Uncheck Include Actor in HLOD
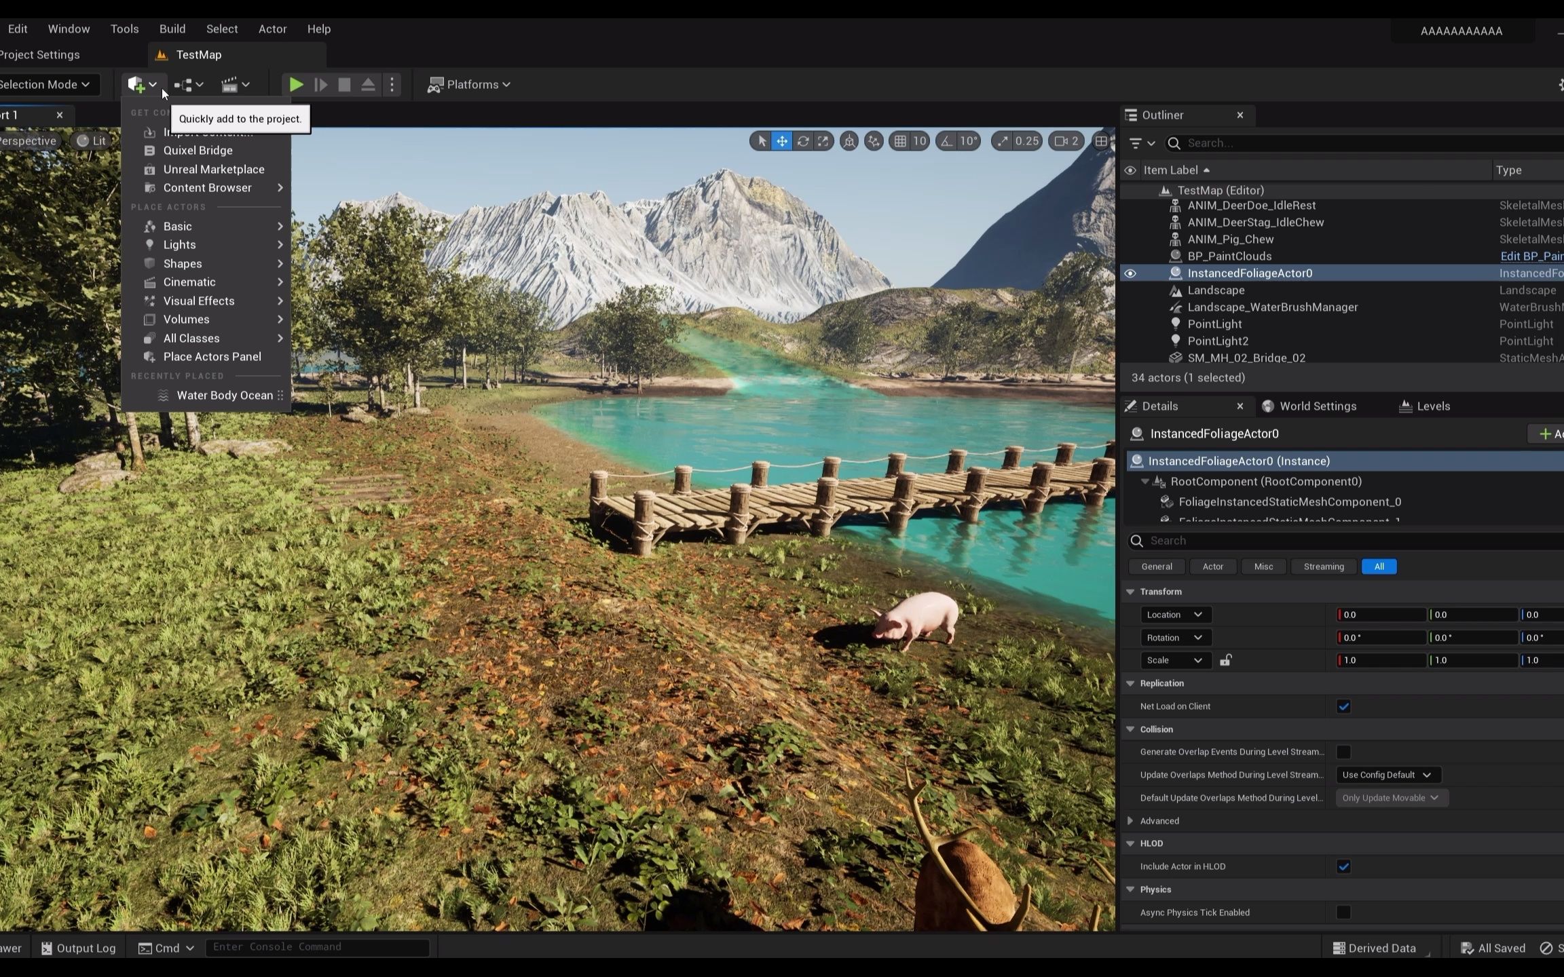The width and height of the screenshot is (1564, 977). pyautogui.click(x=1343, y=866)
